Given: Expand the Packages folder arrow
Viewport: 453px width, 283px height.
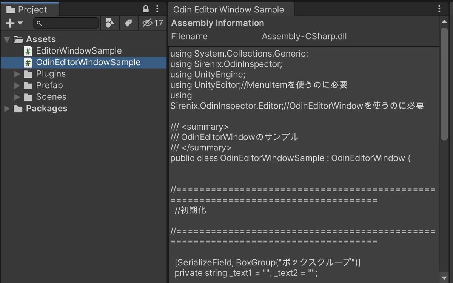Looking at the screenshot, I should [x=7, y=109].
